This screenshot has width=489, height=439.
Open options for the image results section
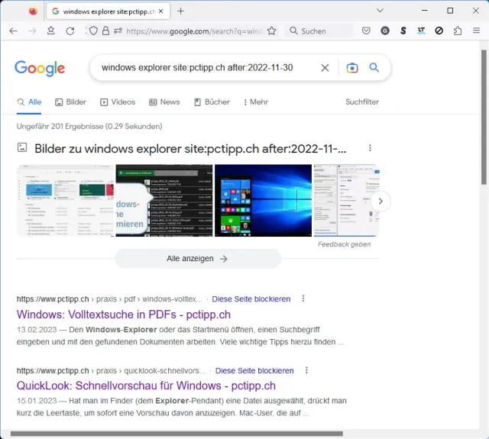click(370, 148)
